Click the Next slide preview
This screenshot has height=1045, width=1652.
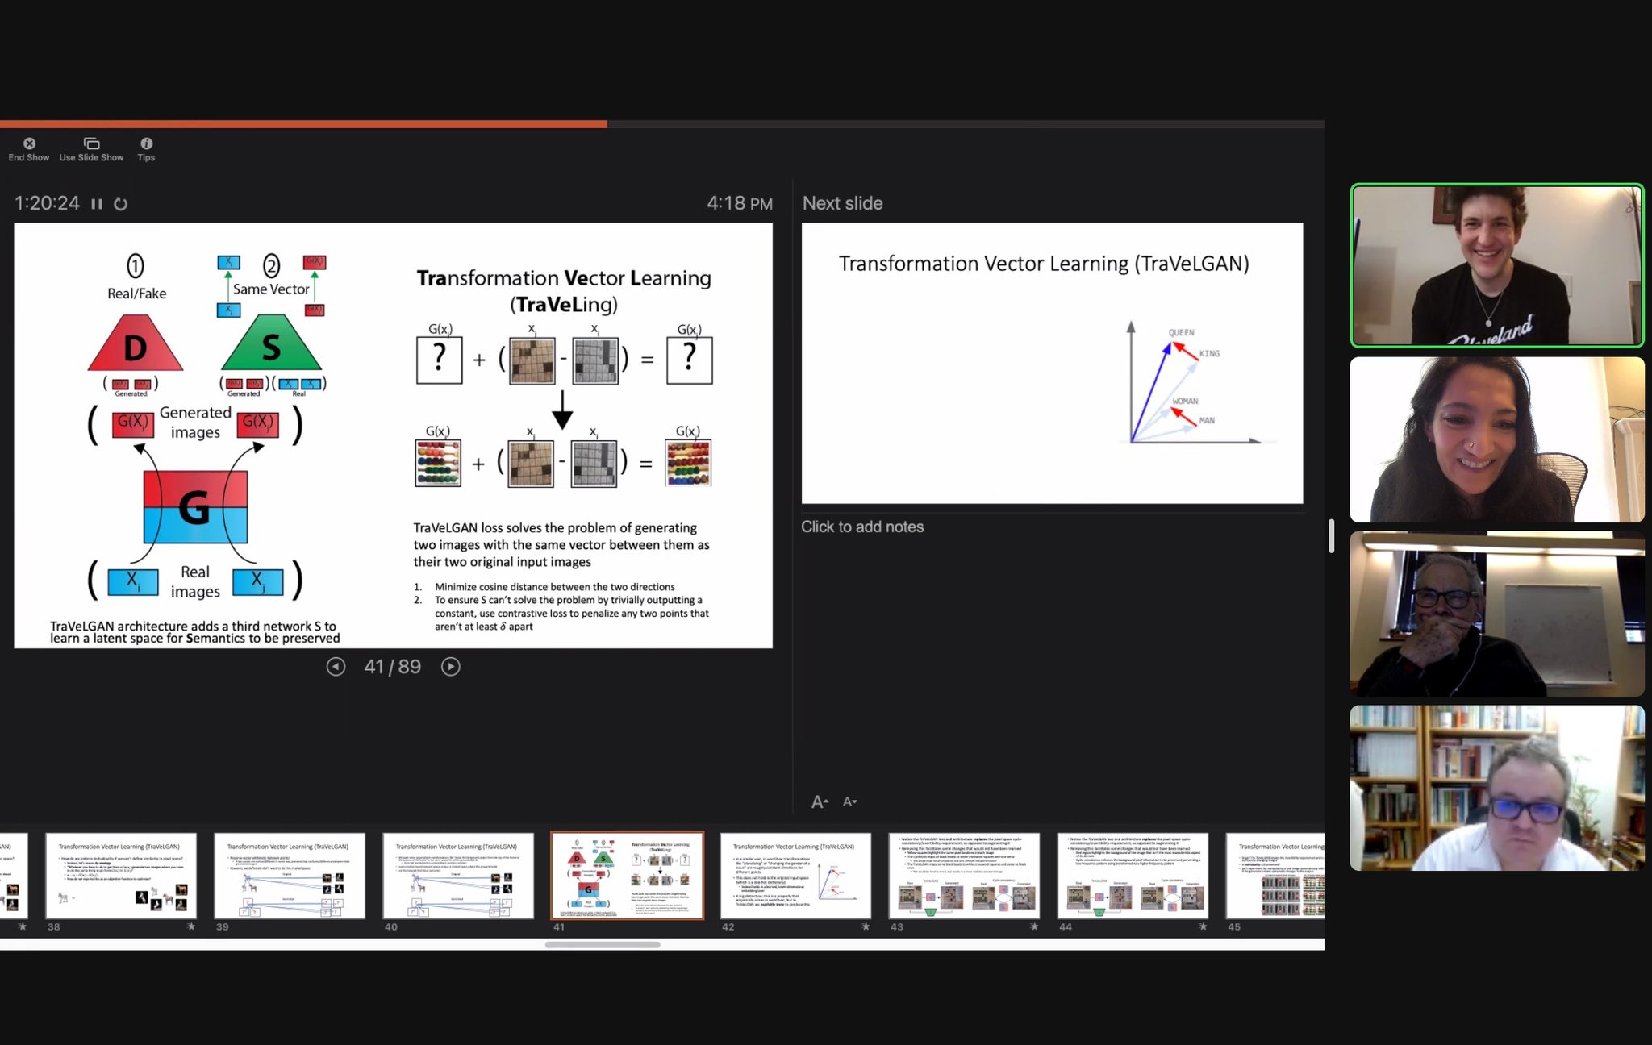[1052, 363]
